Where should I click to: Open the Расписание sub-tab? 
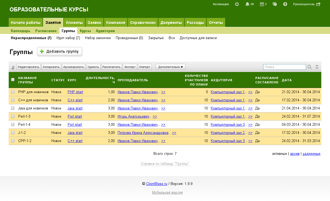click(46, 31)
